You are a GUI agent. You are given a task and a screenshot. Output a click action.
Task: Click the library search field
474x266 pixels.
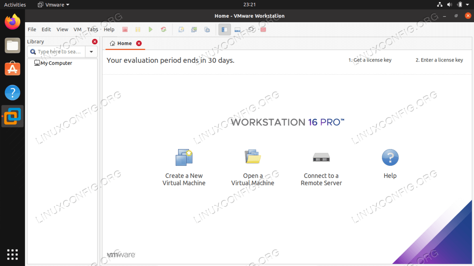56,52
